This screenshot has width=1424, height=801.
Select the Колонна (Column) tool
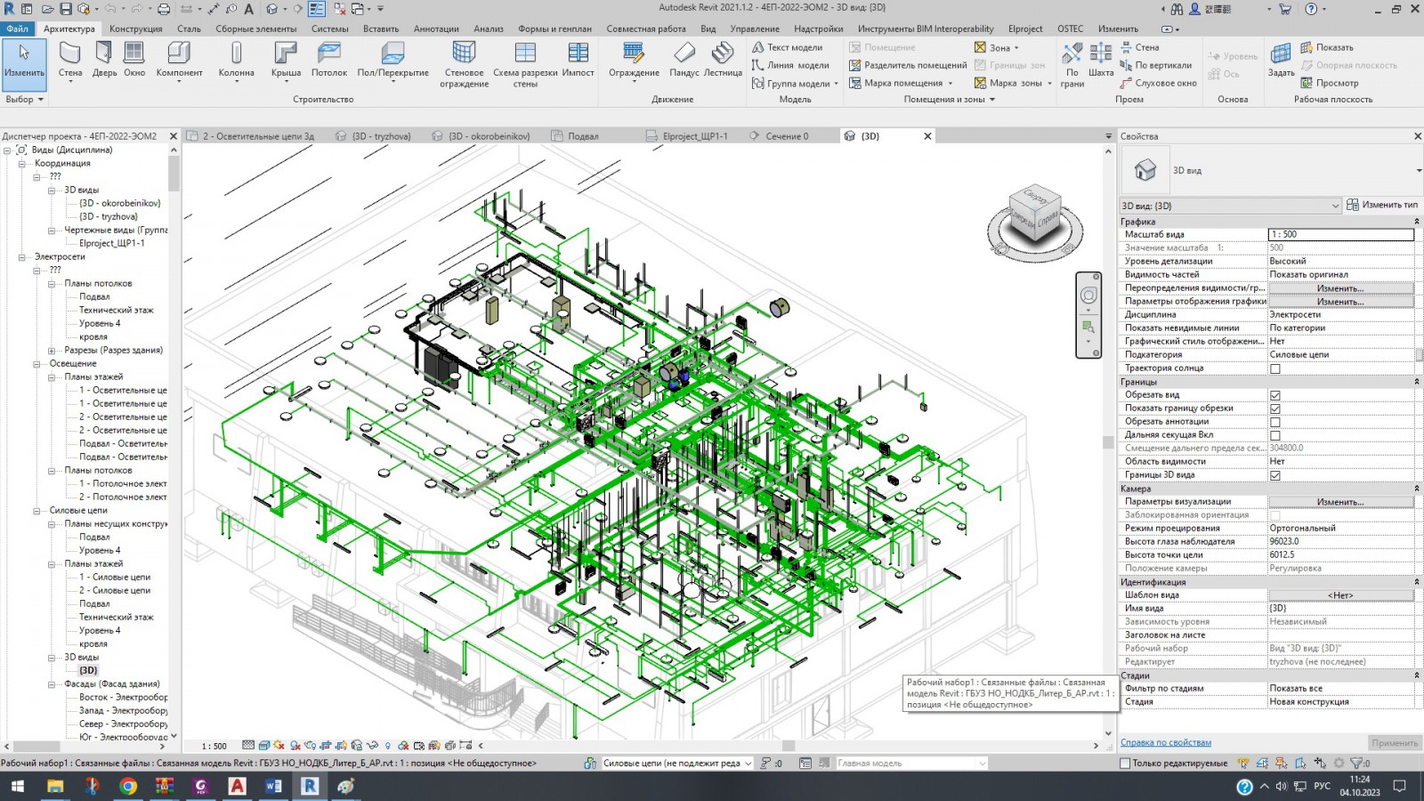tap(236, 59)
